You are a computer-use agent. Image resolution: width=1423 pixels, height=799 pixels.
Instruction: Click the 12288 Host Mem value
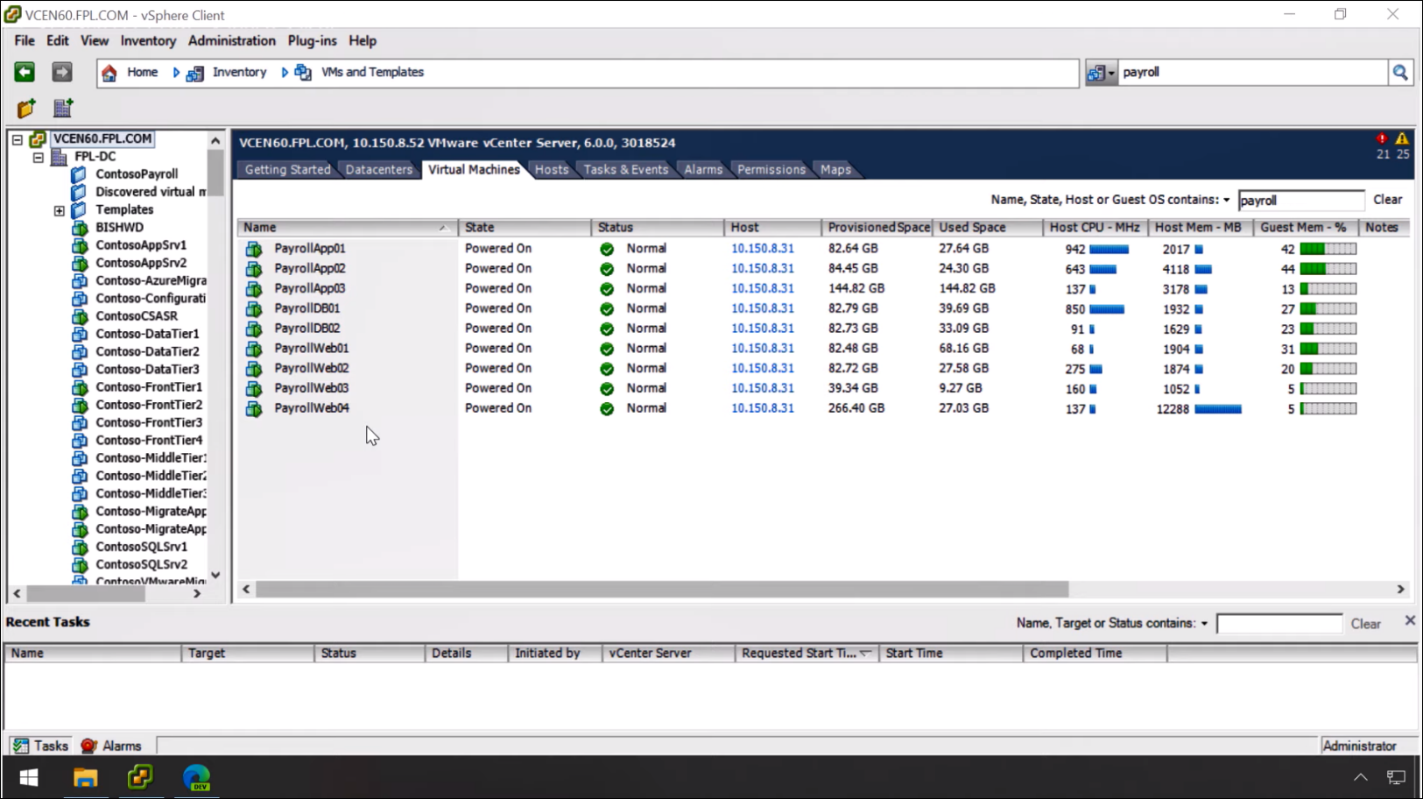1173,409
